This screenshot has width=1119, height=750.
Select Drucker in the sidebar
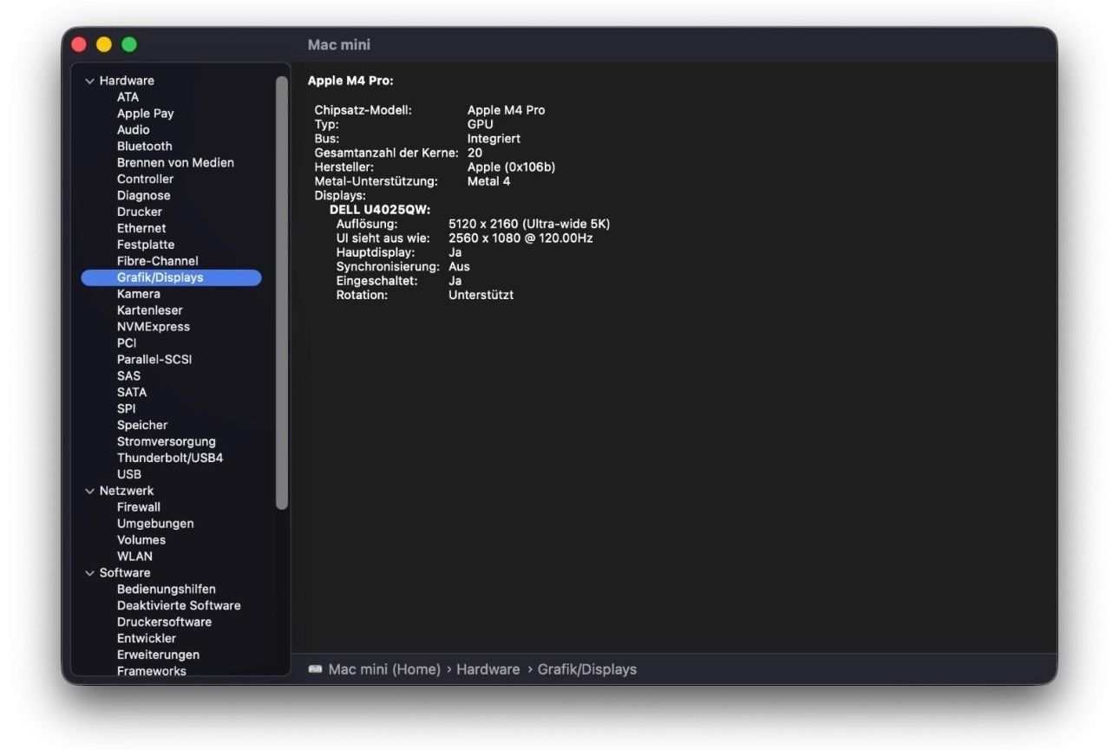point(140,212)
